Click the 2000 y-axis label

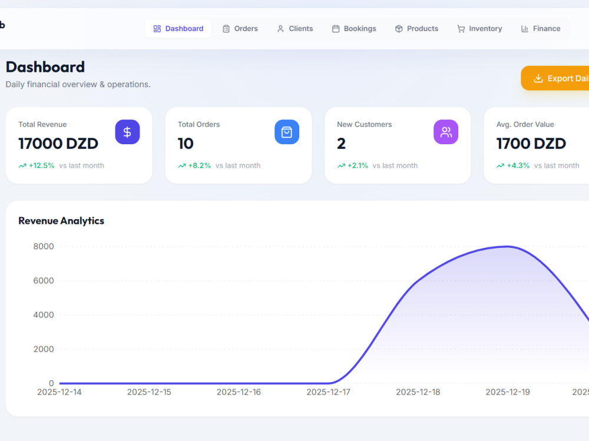pyautogui.click(x=44, y=349)
